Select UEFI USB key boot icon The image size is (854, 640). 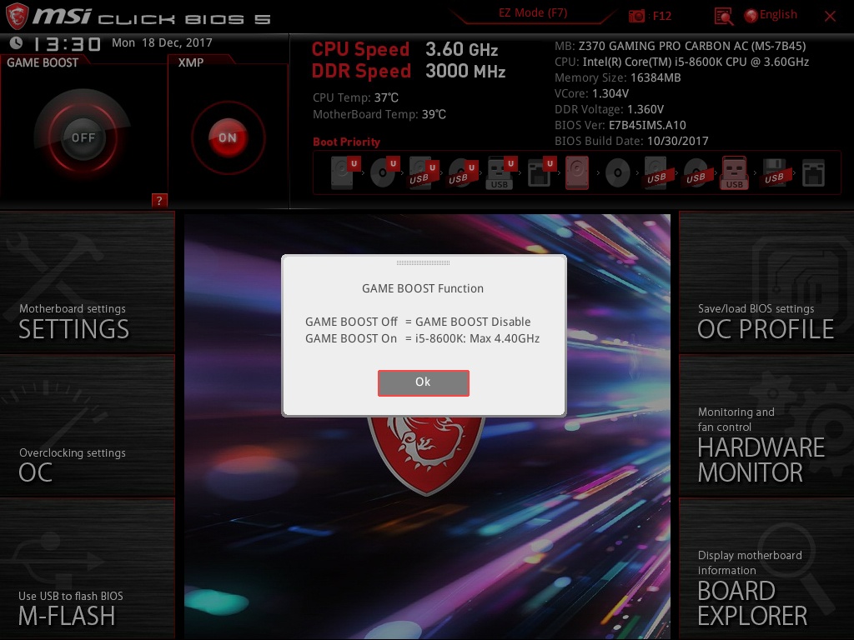point(500,172)
